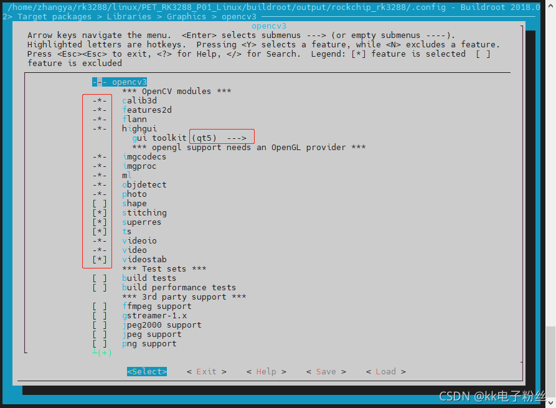
Task: Enable gstreamer-1.x checkbox
Action: click(x=99, y=316)
